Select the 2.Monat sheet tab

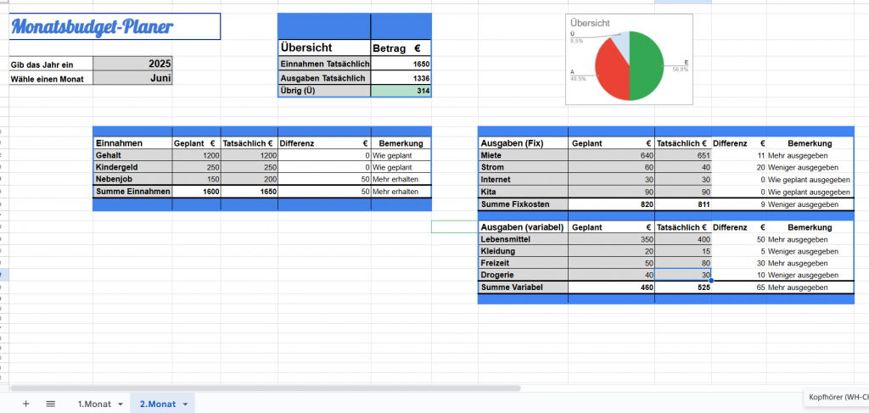[x=157, y=404]
